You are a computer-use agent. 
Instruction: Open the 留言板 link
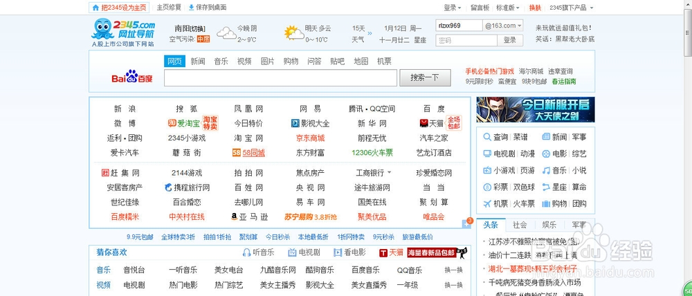point(480,8)
